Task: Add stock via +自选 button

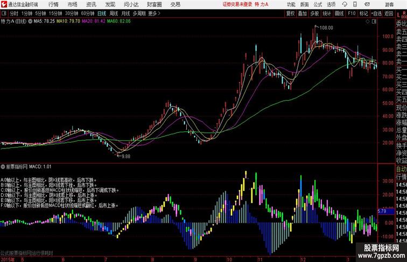Action: 376,13
